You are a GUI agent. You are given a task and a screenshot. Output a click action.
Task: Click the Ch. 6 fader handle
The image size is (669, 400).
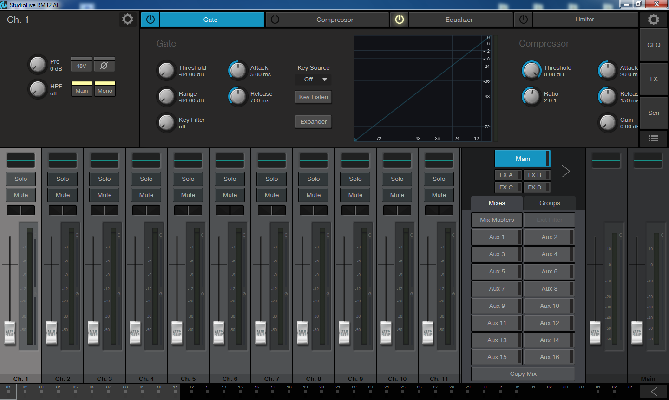219,333
